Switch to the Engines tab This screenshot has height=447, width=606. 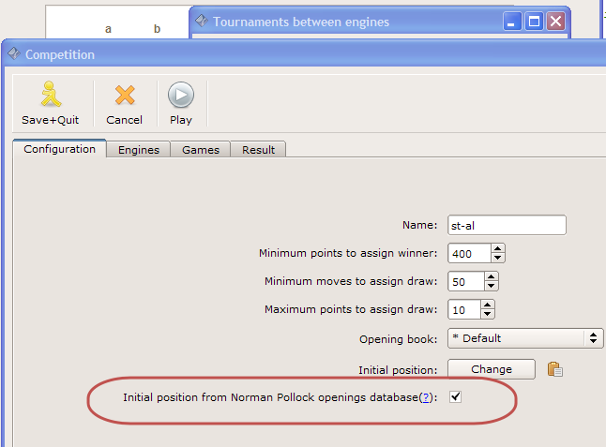(139, 150)
